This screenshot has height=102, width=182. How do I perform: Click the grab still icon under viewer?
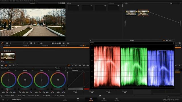pos(68,43)
